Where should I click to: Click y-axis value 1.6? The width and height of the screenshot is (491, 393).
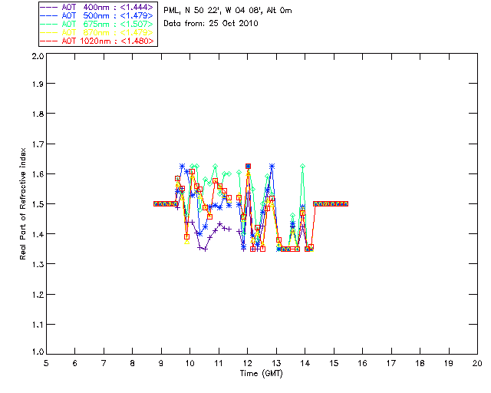tap(38, 174)
